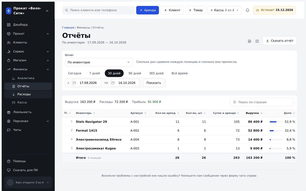Click the Электровелосипед Eltreco row name

click(98, 140)
